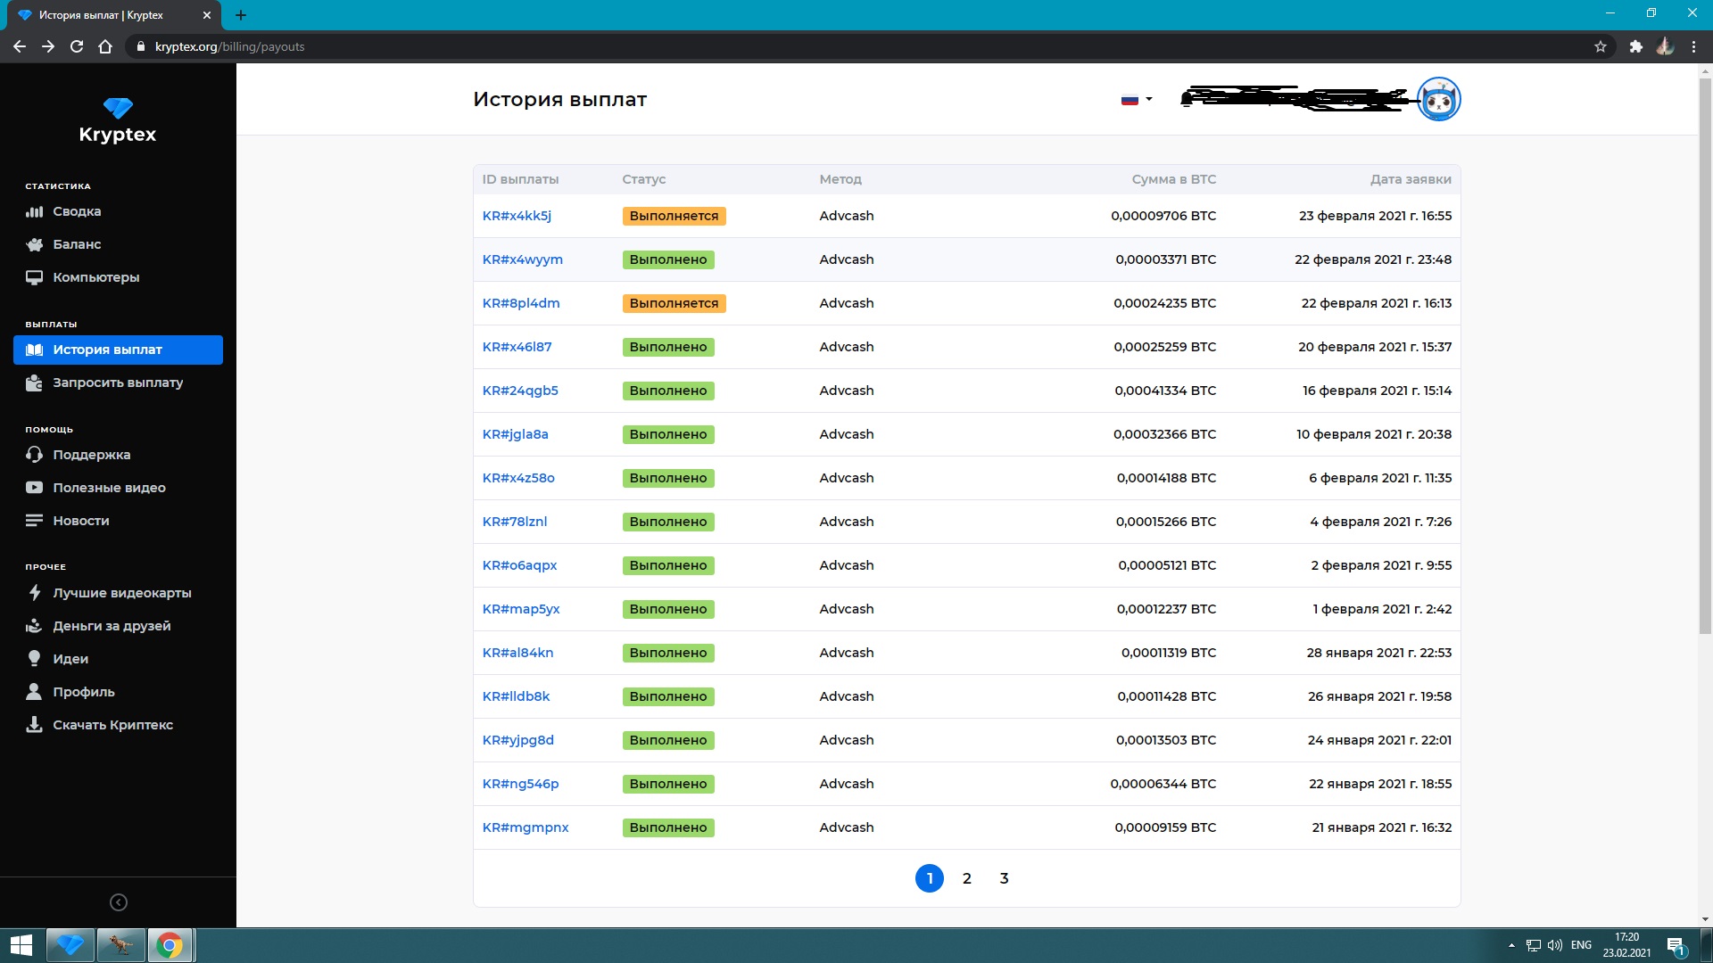Bookmark page with star icon
The width and height of the screenshot is (1713, 963).
tap(1601, 46)
